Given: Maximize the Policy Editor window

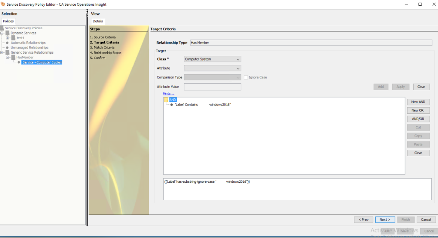Looking at the screenshot, I should (420, 4).
